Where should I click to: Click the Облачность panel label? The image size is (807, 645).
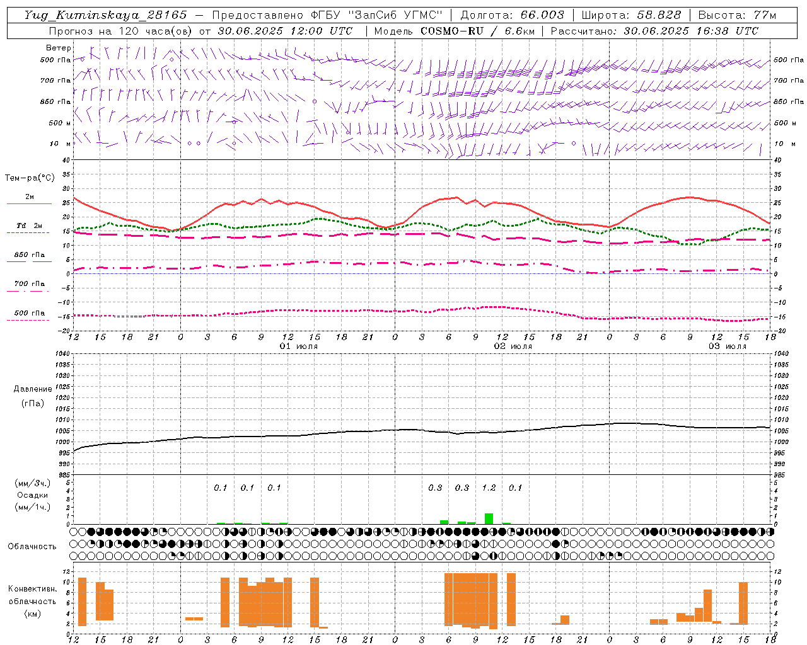point(32,546)
